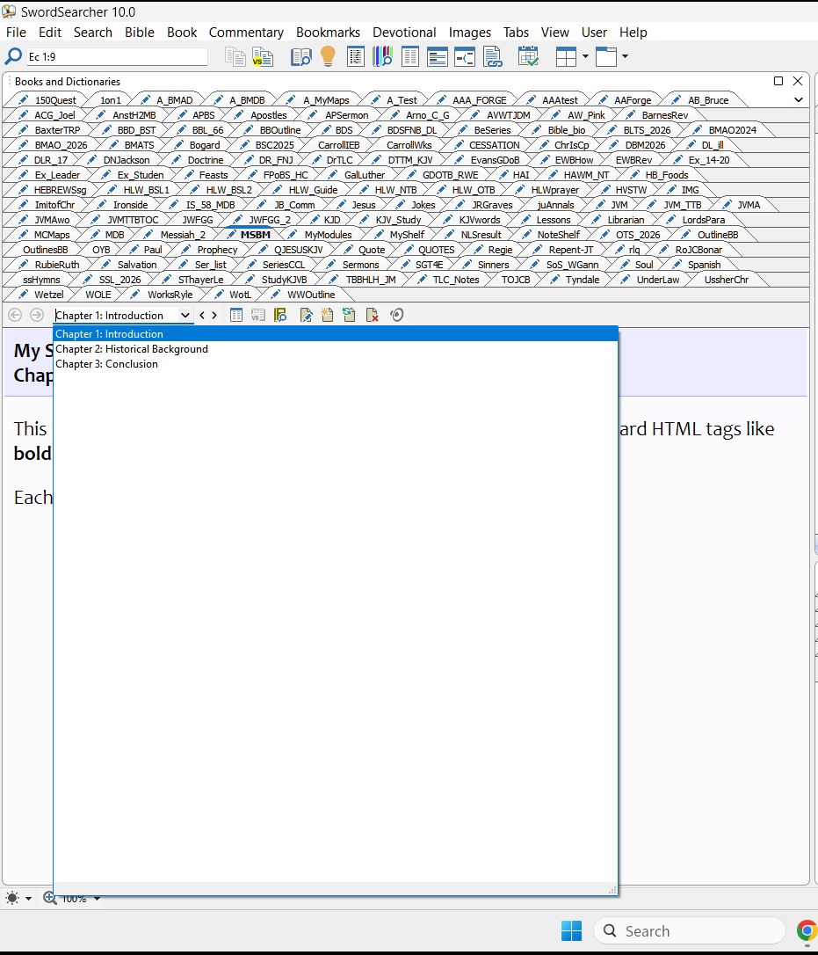Click the back navigation arrow in book toolbar
The height and width of the screenshot is (955, 818).
tap(15, 315)
